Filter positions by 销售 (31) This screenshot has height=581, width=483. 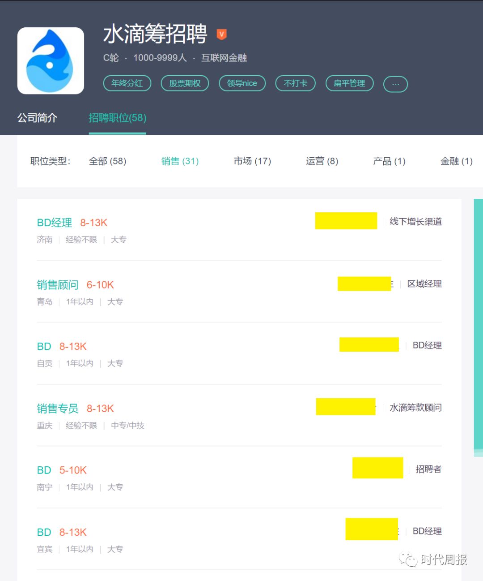tap(180, 161)
